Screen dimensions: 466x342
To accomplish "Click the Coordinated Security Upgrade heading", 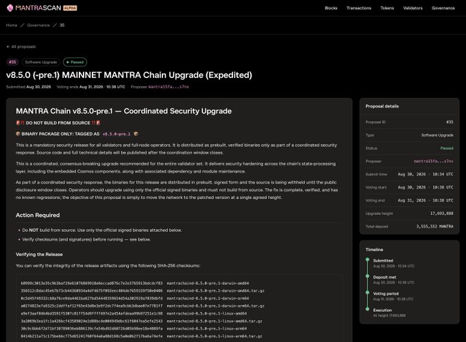I will coord(123,111).
